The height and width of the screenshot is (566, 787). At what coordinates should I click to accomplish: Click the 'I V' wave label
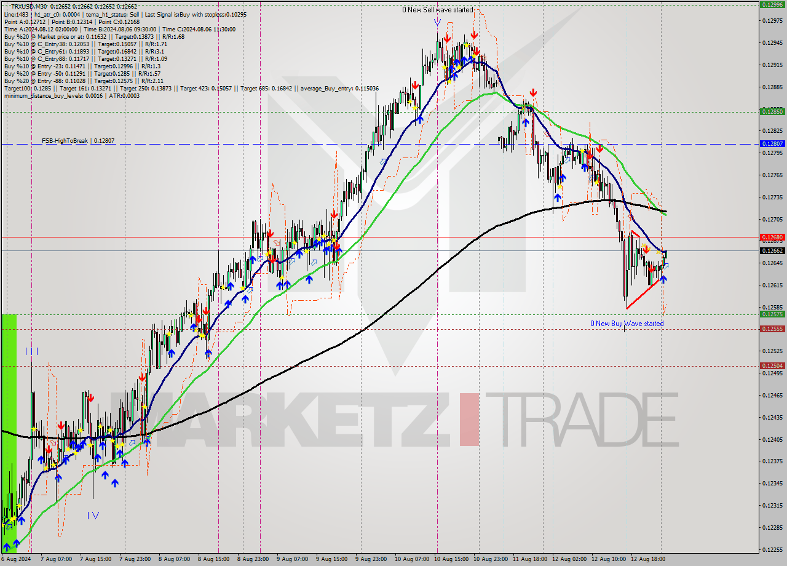point(93,516)
